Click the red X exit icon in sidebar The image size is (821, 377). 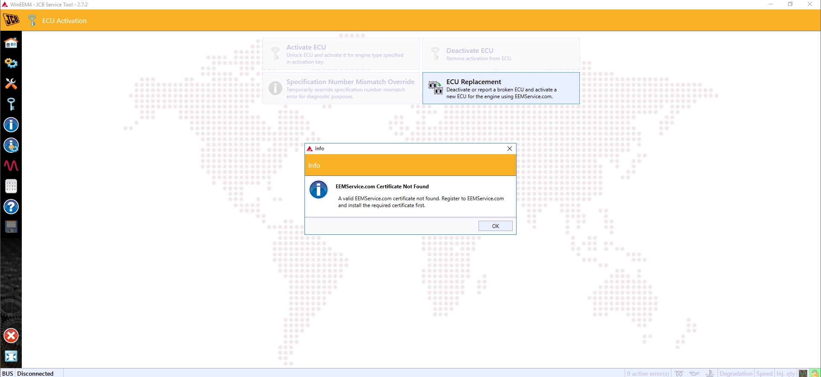(x=11, y=336)
